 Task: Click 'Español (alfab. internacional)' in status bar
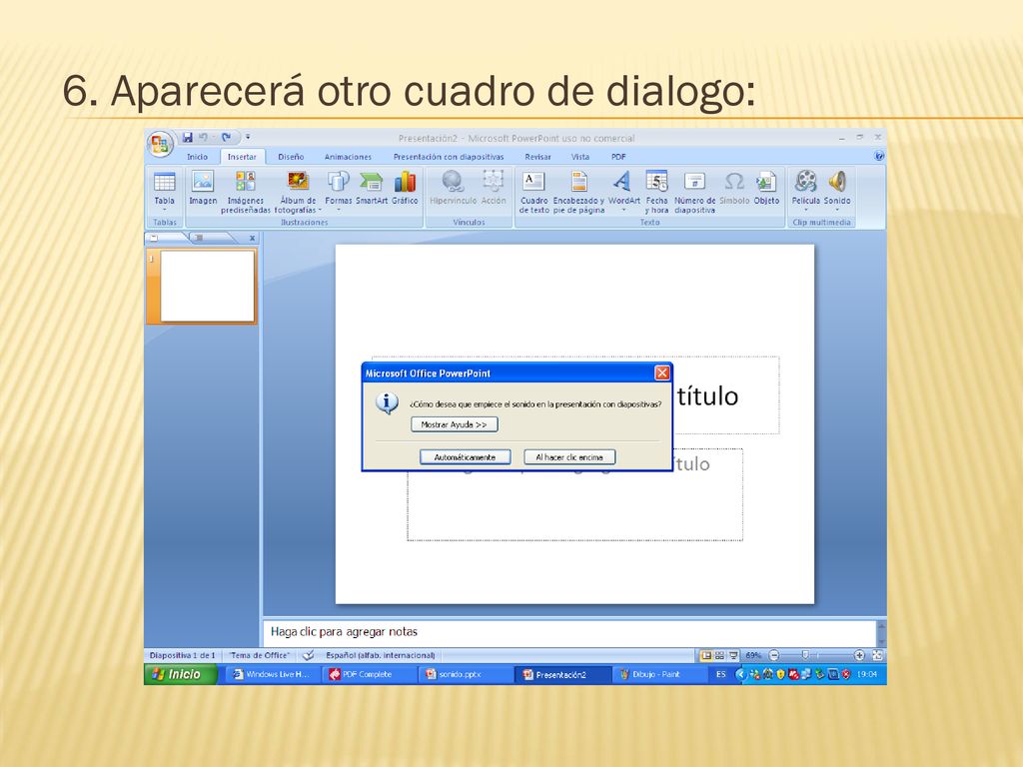pyautogui.click(x=381, y=655)
